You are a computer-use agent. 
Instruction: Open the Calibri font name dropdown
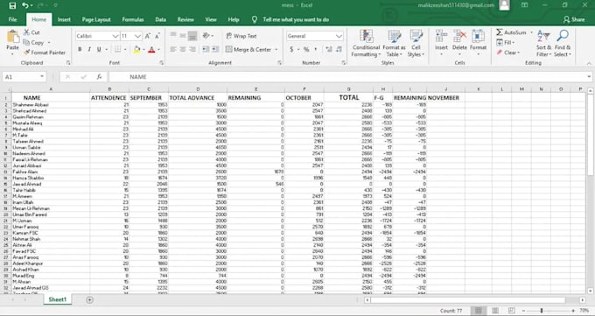[115, 36]
